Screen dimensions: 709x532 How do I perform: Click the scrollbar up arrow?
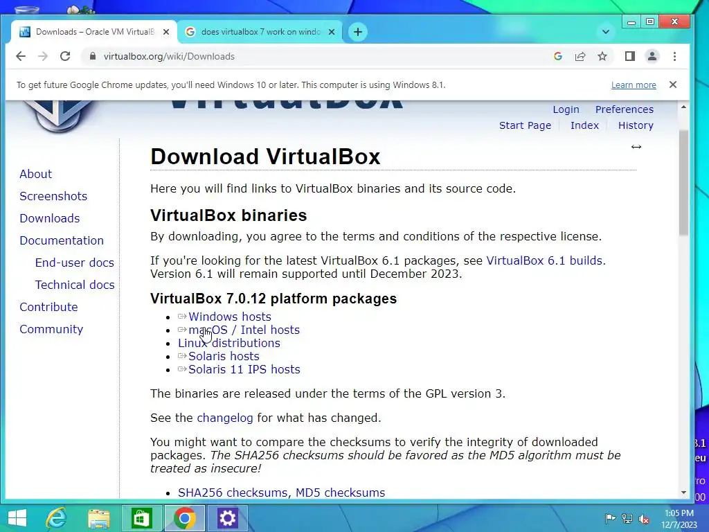tap(683, 107)
